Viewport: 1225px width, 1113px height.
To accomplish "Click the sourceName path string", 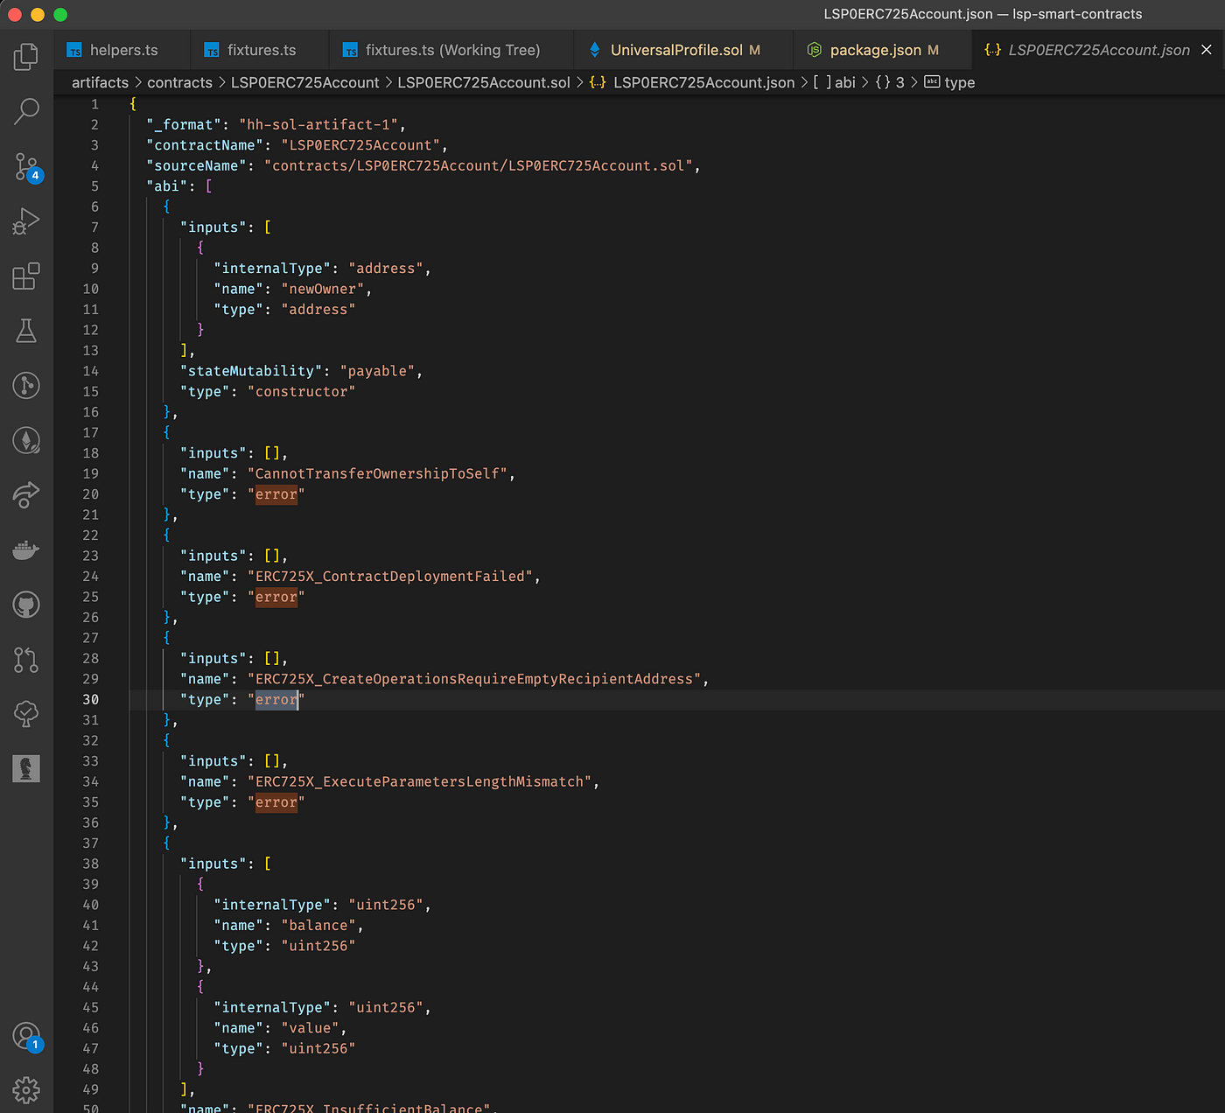I will click(479, 165).
